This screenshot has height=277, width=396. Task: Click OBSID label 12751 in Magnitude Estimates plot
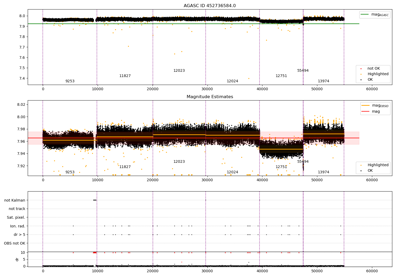[281, 167]
